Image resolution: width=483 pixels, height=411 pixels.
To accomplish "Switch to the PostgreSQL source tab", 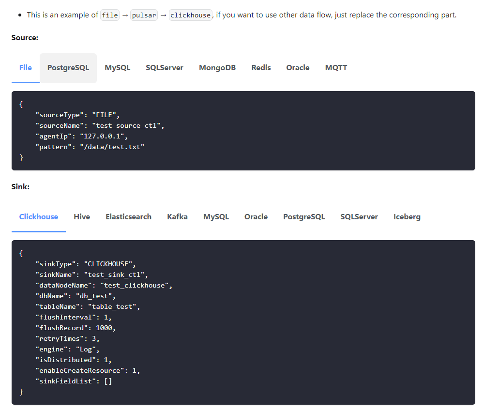I will (68, 68).
